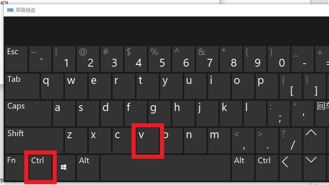Click the number 5 key
The width and height of the screenshot is (329, 185).
(160, 59)
